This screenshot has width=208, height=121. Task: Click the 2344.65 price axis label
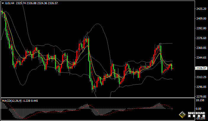(201, 58)
